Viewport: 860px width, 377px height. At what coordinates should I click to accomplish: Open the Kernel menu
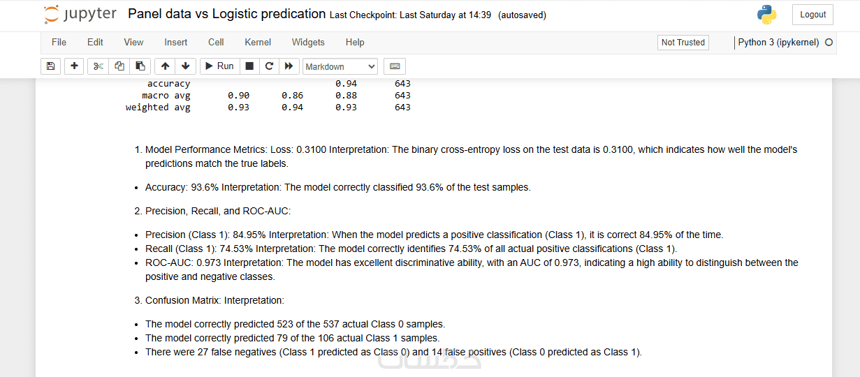click(x=258, y=43)
